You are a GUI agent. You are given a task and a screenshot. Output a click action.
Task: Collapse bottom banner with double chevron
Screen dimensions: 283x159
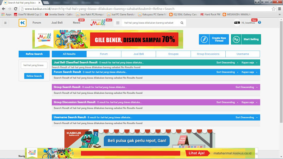(256, 154)
